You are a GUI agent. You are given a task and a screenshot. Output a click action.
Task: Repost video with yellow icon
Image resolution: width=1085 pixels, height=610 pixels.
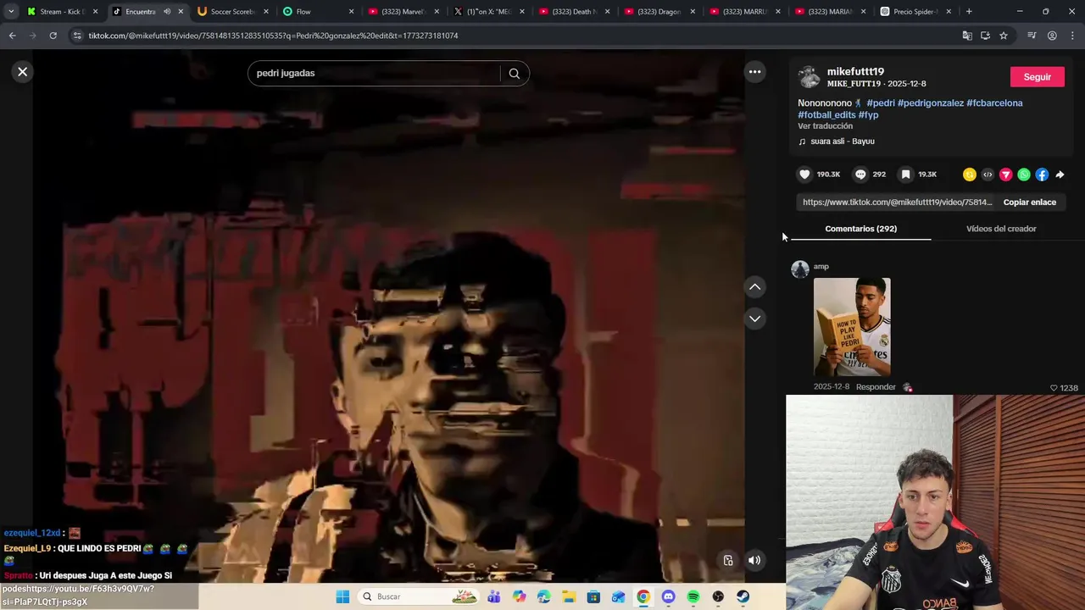coord(970,175)
